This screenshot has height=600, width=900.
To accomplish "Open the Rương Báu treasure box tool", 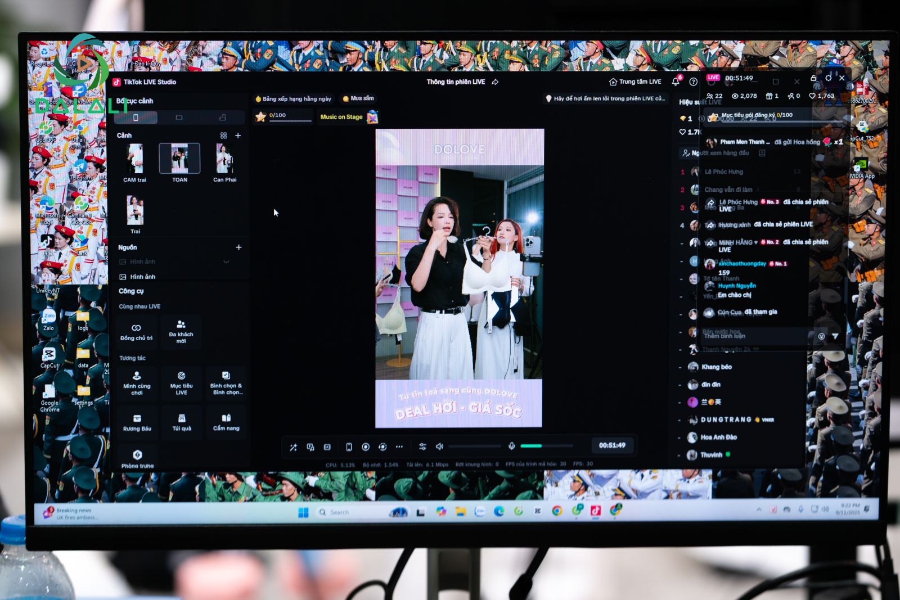I will tap(137, 422).
